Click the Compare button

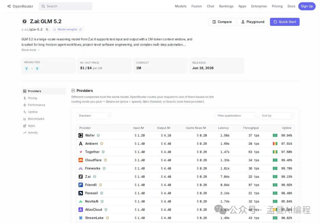coord(222,22)
